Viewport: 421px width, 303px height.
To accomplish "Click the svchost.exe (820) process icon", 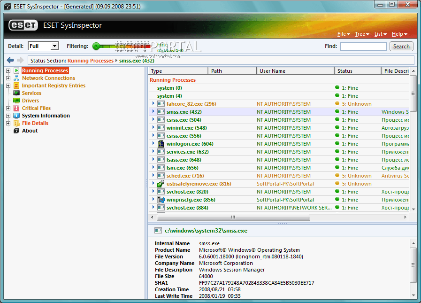I will tap(161, 192).
